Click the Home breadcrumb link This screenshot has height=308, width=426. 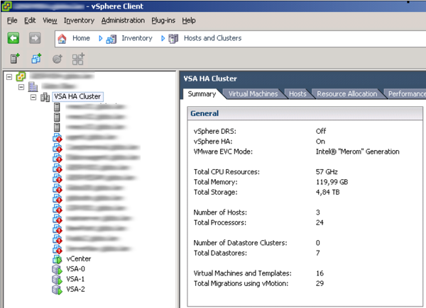[x=81, y=38]
